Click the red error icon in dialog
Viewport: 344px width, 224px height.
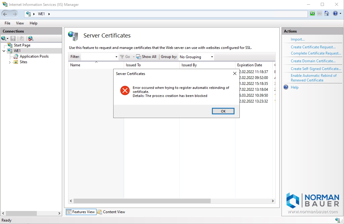[125, 90]
